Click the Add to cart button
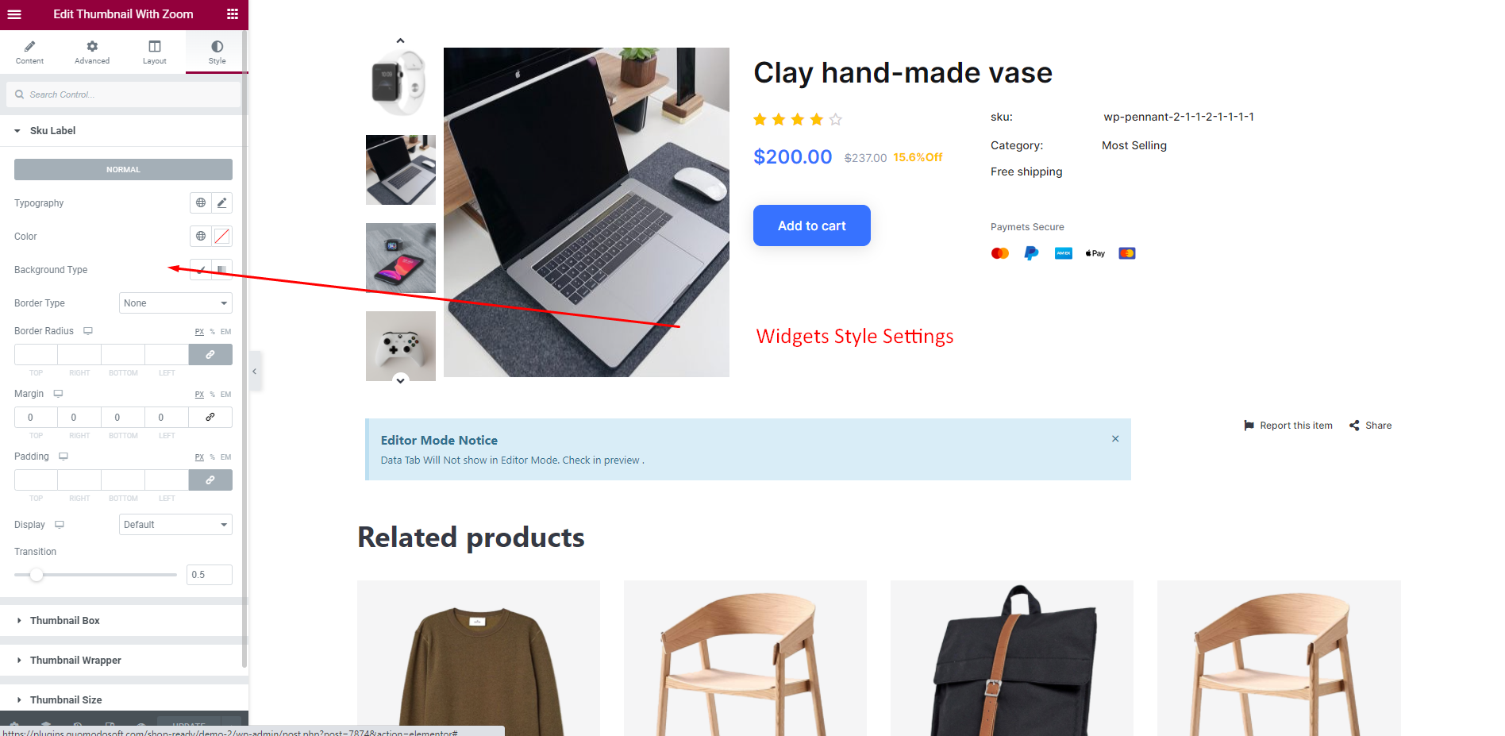 (811, 225)
